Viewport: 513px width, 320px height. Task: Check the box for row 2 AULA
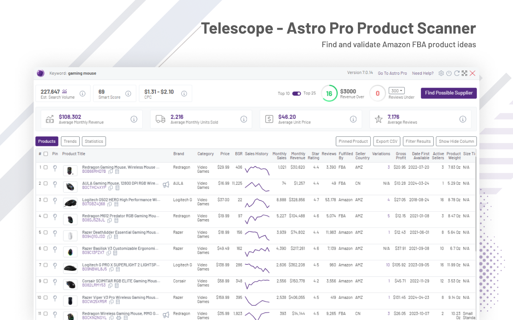point(46,184)
